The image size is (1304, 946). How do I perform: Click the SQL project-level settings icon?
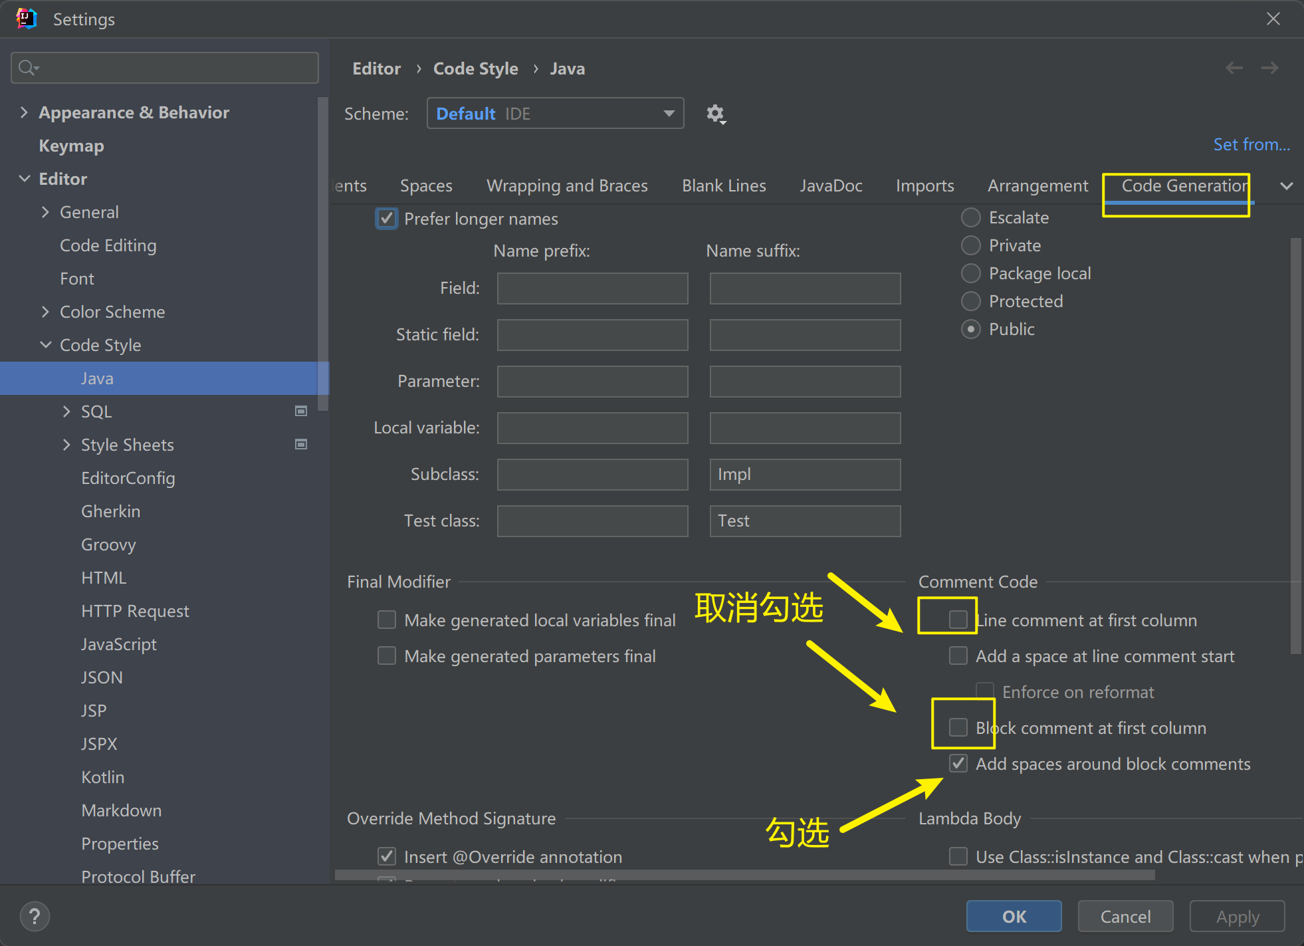click(301, 412)
